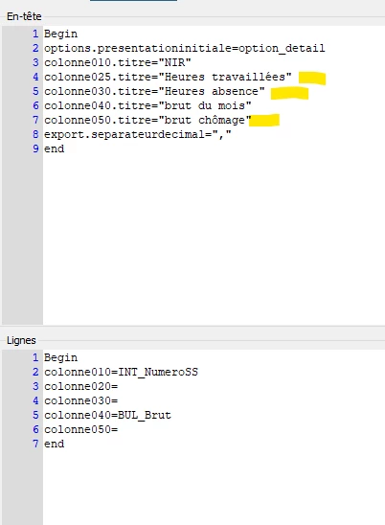Click the 'end' line in En-tête editor
This screenshot has height=525, width=385.
pos(54,149)
